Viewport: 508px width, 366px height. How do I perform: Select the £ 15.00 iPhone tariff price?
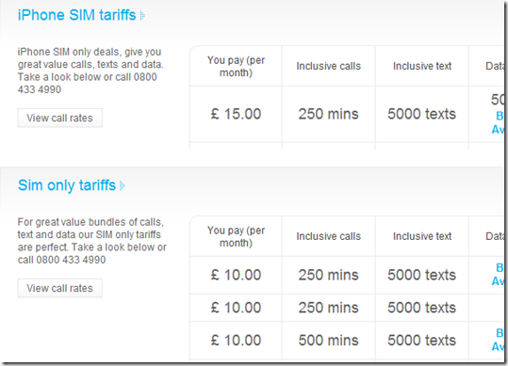pyautogui.click(x=236, y=114)
